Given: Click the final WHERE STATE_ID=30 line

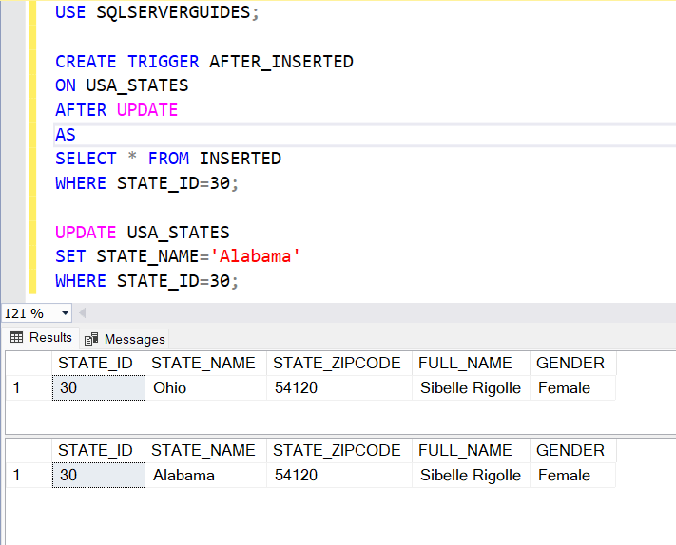Looking at the screenshot, I should tap(146, 281).
